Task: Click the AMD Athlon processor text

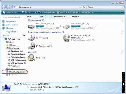Action: tap(59, 87)
